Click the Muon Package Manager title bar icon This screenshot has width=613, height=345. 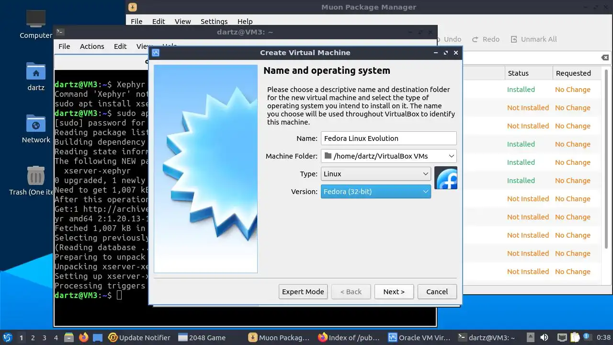(x=133, y=7)
